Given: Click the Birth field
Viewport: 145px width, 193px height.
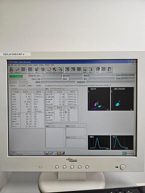Looking at the screenshot, I should pos(76,76).
